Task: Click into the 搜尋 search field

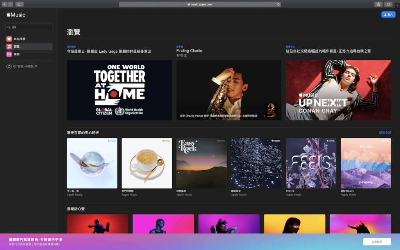Action: click(29, 27)
